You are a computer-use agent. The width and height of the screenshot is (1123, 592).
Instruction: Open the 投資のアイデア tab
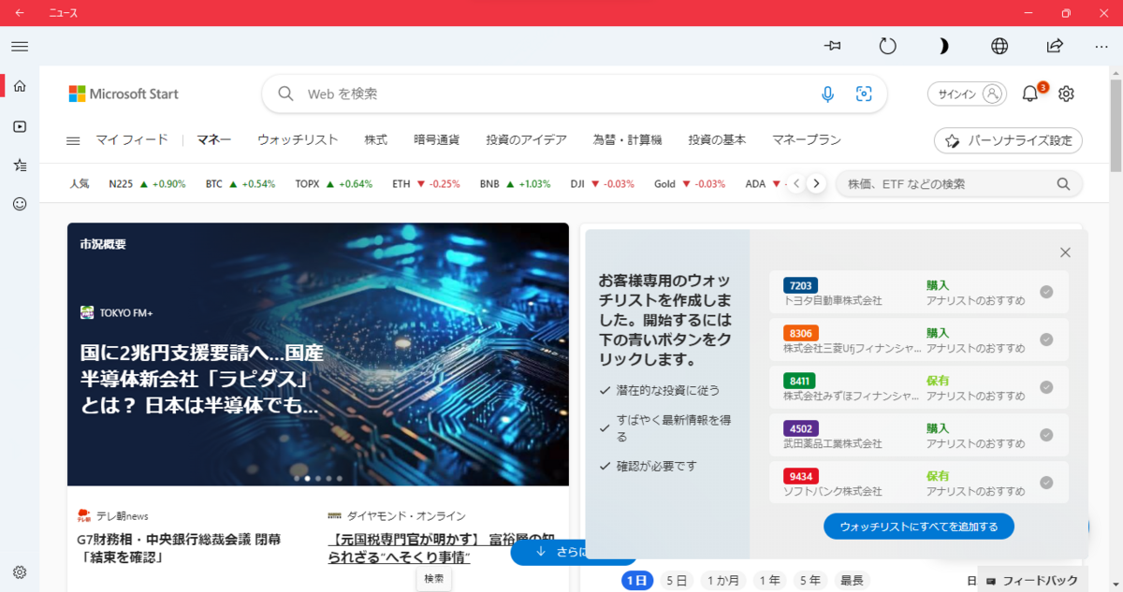pyautogui.click(x=527, y=140)
